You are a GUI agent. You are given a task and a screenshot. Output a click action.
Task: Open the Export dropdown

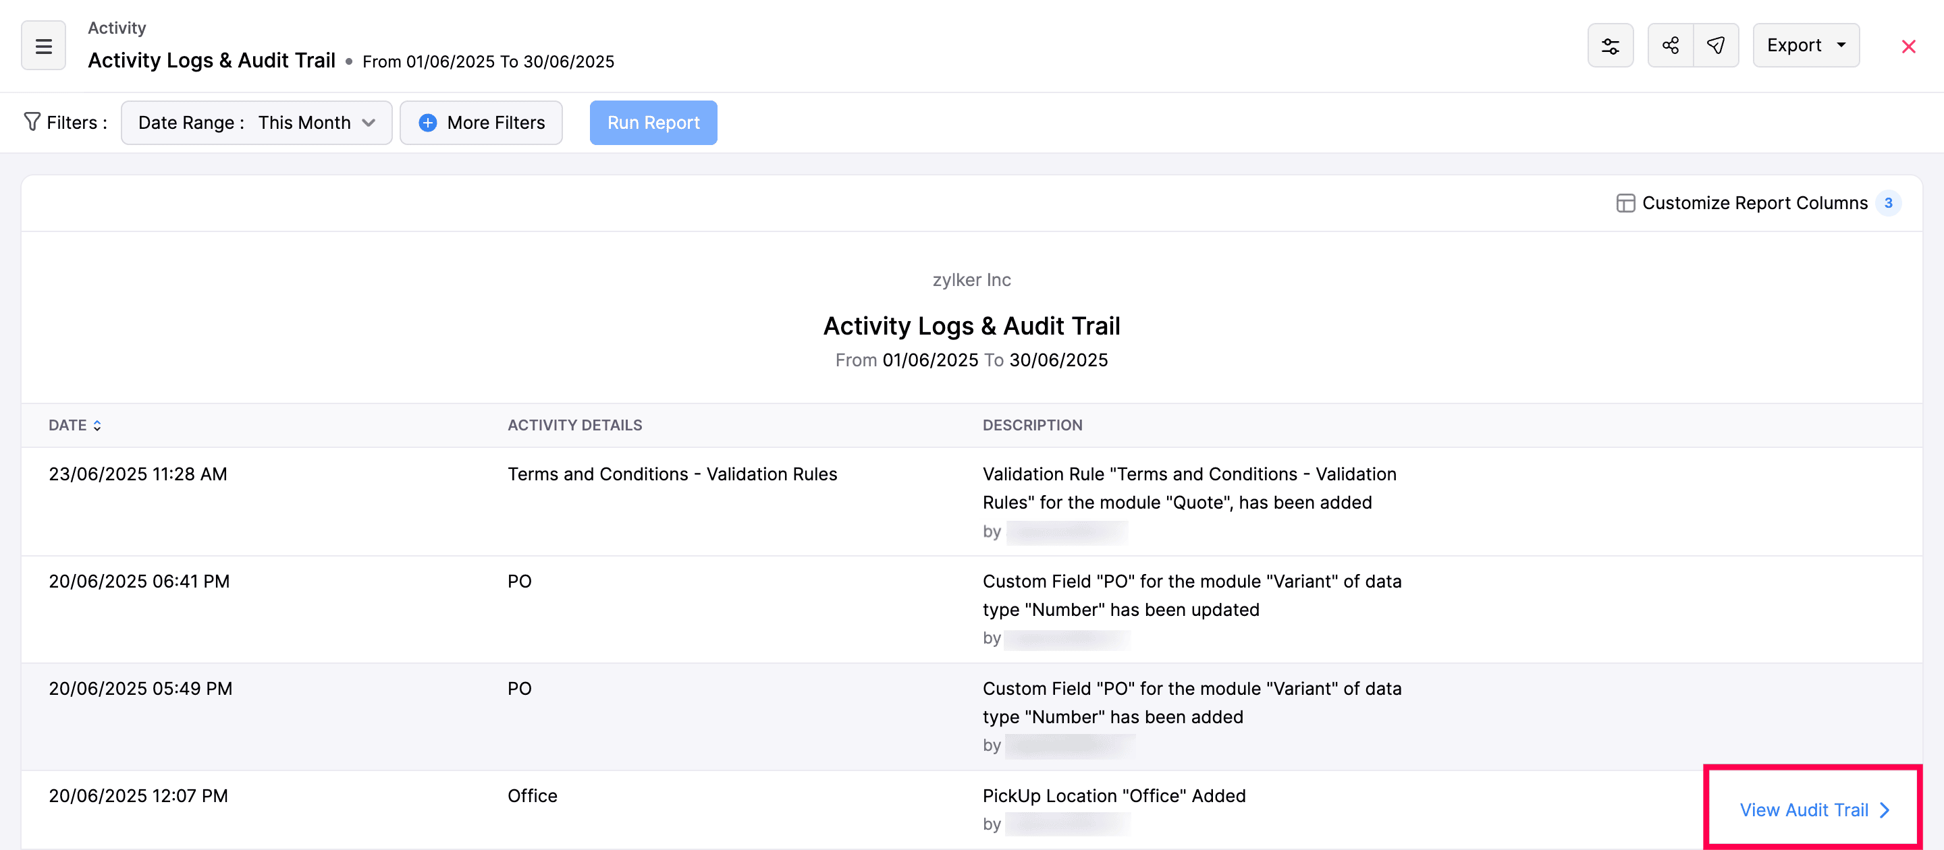[x=1805, y=45]
